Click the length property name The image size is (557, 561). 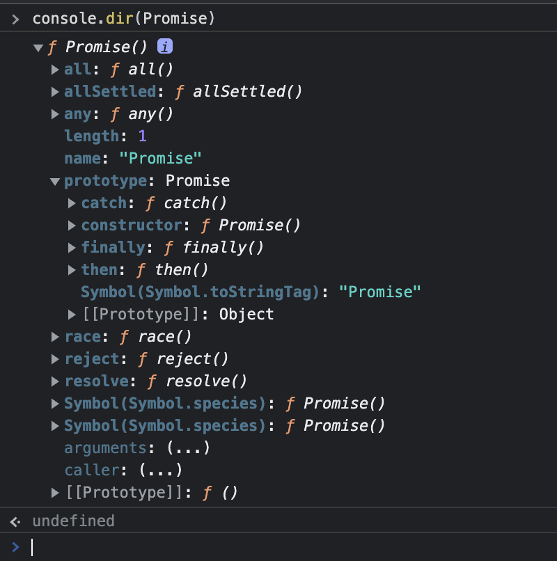pos(92,136)
